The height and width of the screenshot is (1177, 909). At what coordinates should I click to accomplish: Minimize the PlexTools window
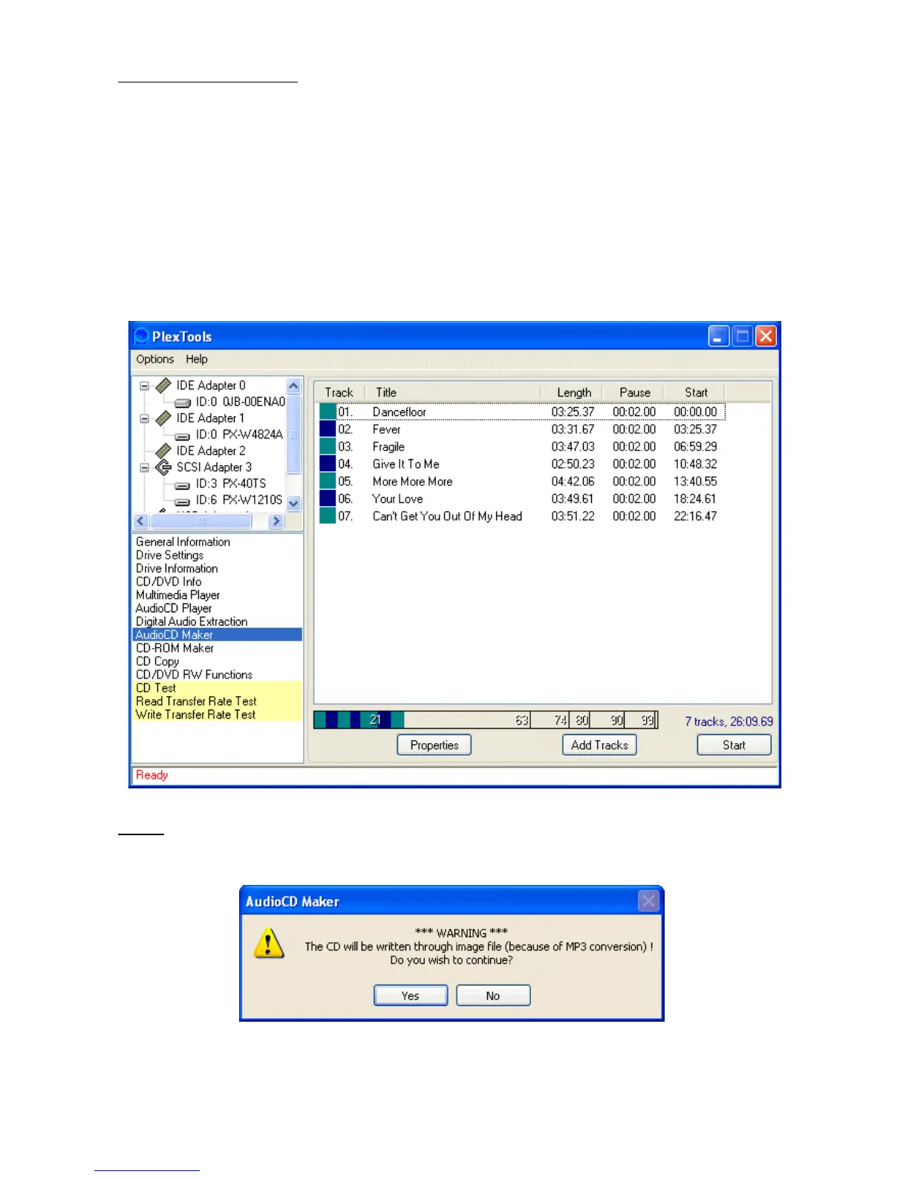coord(718,337)
